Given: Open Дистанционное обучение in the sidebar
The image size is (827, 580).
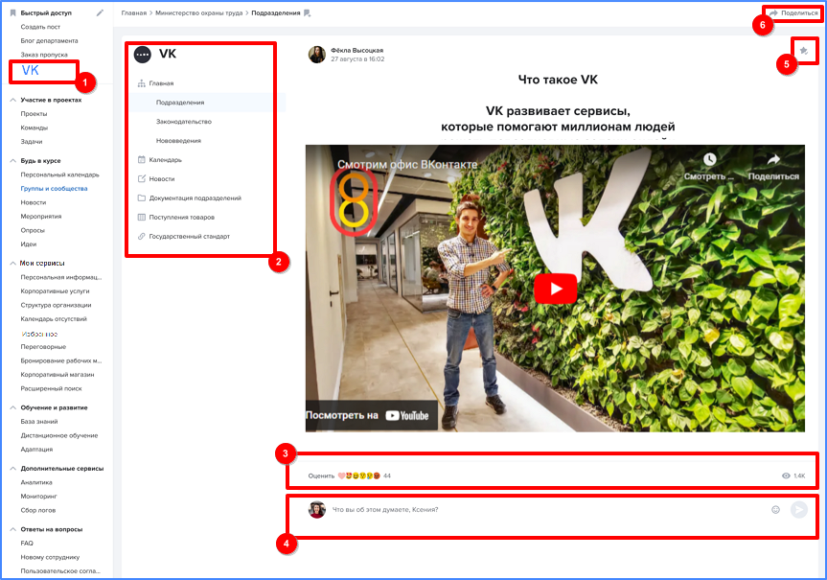Looking at the screenshot, I should tap(59, 435).
